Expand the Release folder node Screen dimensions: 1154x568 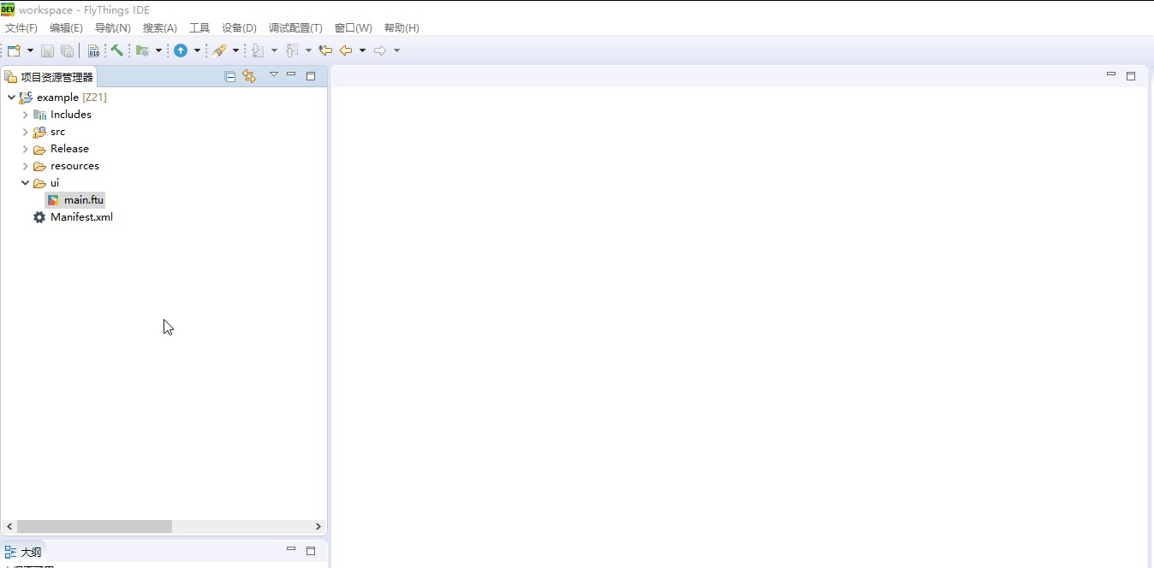coord(25,149)
